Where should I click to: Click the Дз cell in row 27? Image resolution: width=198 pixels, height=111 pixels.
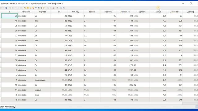tap(42, 36)
